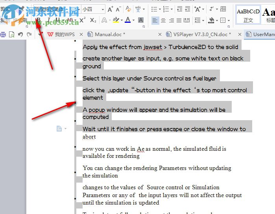Switch to the UserManu document tab
This screenshot has width=275, height=214.
tap(260, 35)
